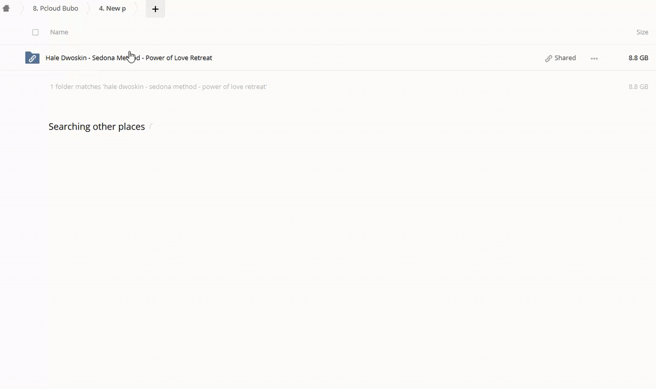Screen dimensions: 656x389
Task: Click breadcrumb chevron after 4. New p
Action: [136, 9]
